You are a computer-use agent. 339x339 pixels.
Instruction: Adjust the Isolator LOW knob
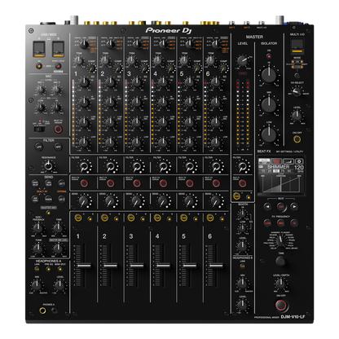[x=269, y=134]
